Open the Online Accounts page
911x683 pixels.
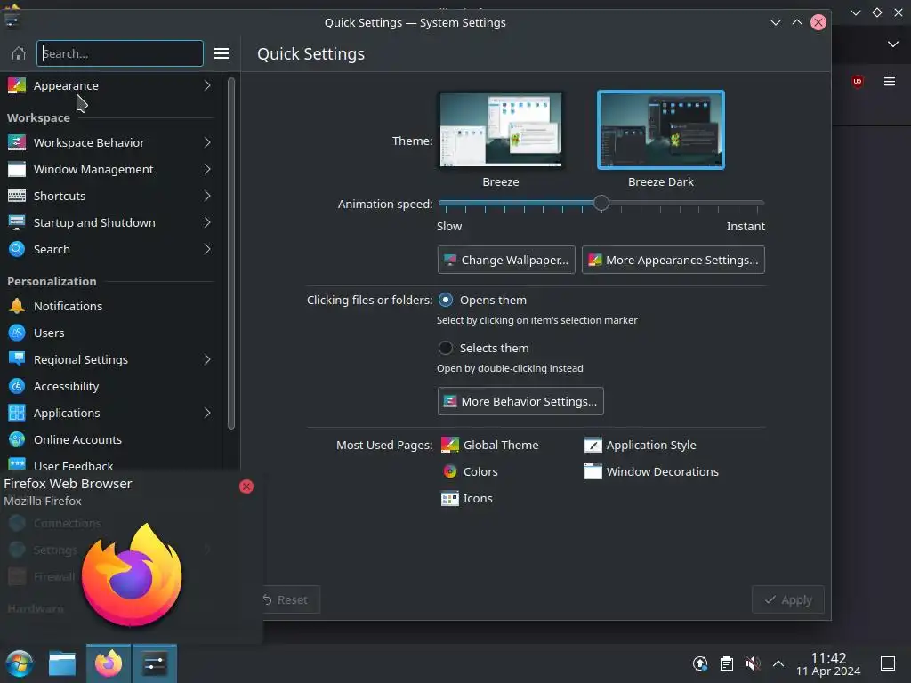click(x=110, y=439)
